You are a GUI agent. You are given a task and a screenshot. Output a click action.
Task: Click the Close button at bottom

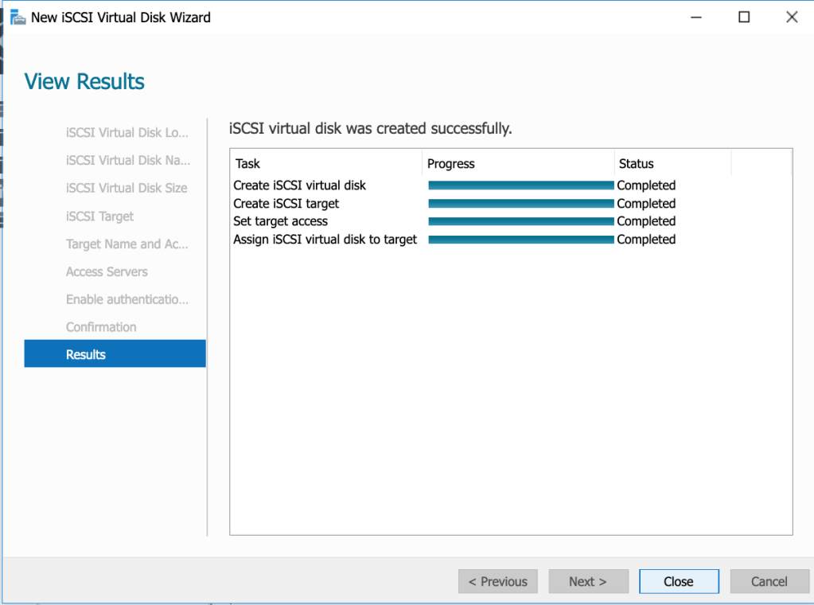pyautogui.click(x=679, y=581)
